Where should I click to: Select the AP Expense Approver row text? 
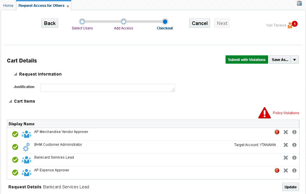point(52,170)
